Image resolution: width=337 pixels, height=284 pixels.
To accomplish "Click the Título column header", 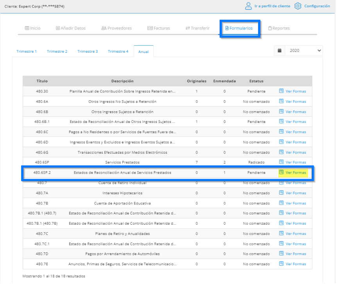I will click(x=42, y=81).
